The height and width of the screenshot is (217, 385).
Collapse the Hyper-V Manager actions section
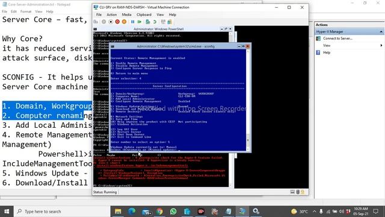pos(381,32)
